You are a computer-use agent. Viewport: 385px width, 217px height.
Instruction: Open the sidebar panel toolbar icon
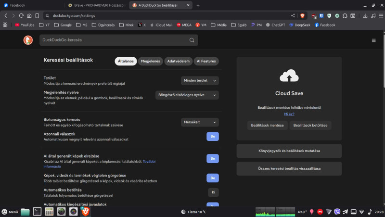point(353,15)
